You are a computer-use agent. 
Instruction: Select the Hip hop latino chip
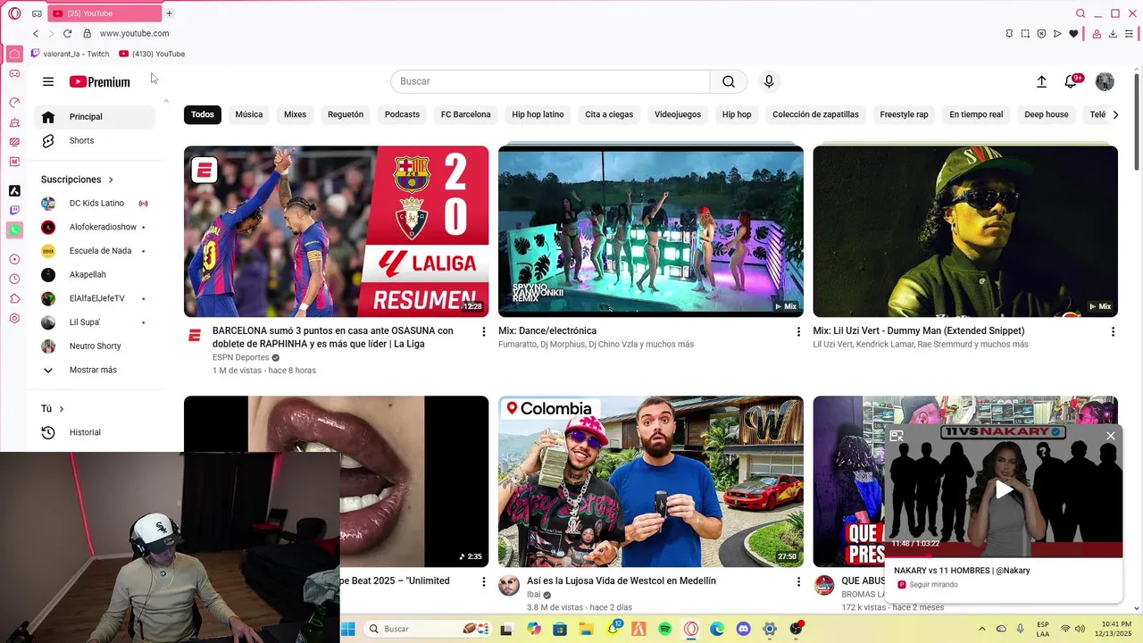(538, 114)
